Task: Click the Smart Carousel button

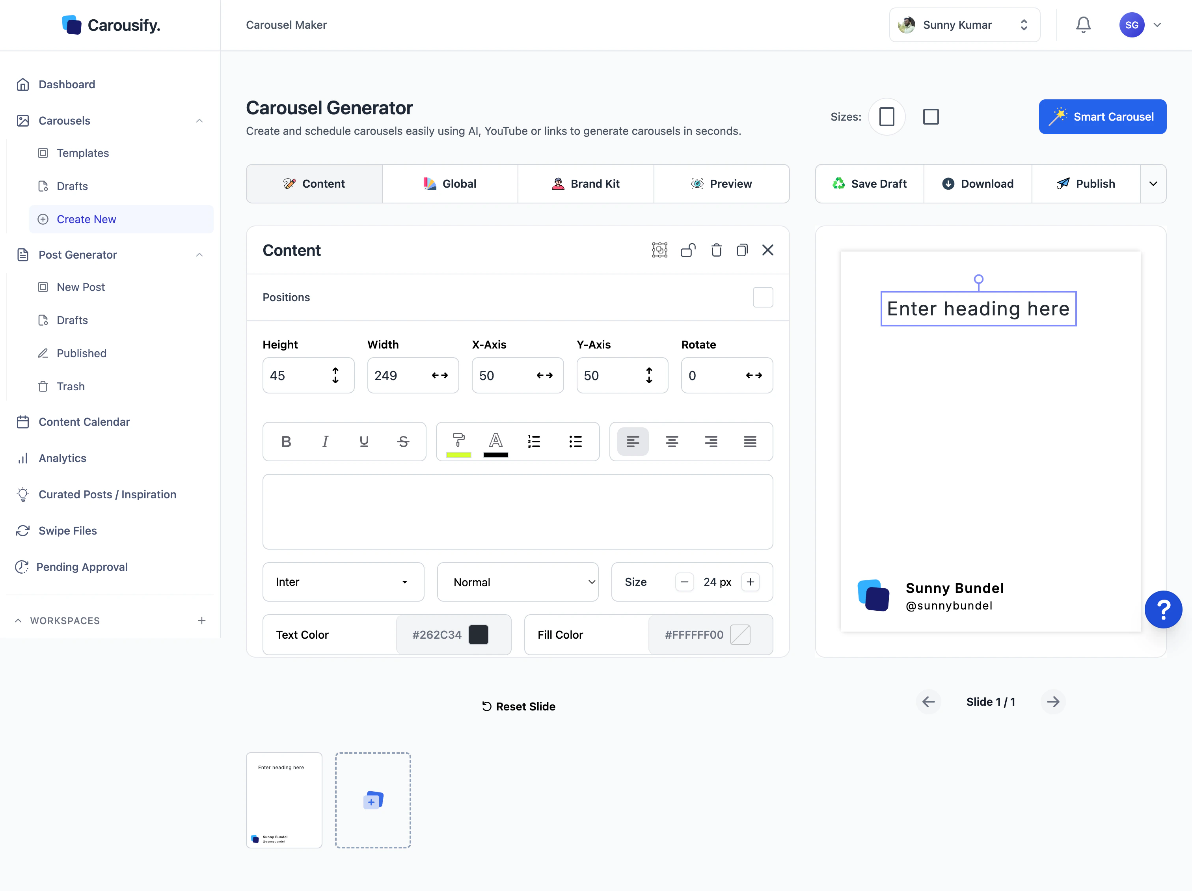Action: click(1103, 116)
